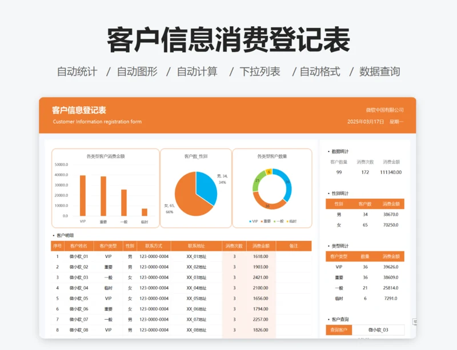Select the 2100.00 amount cell
Viewport: 457px width, 350px height.
point(260,288)
